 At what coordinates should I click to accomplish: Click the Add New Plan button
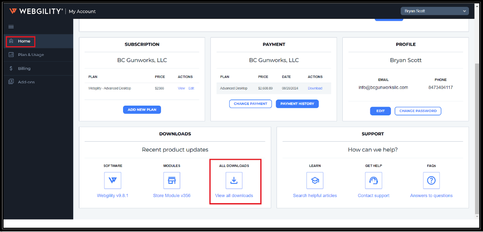coord(142,110)
